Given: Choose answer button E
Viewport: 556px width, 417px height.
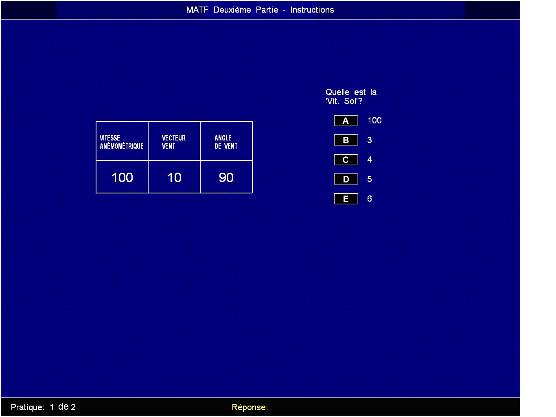Looking at the screenshot, I should pos(346,199).
